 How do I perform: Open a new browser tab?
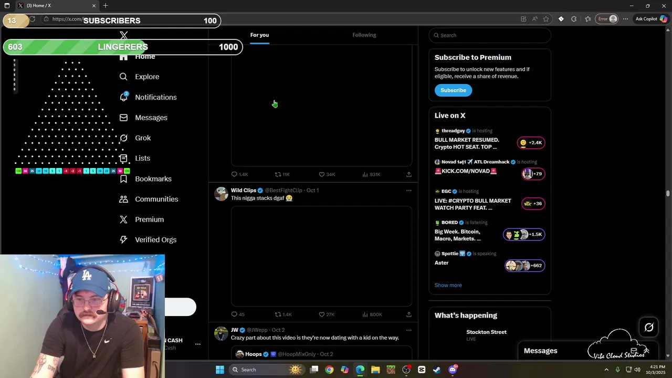coord(106,6)
